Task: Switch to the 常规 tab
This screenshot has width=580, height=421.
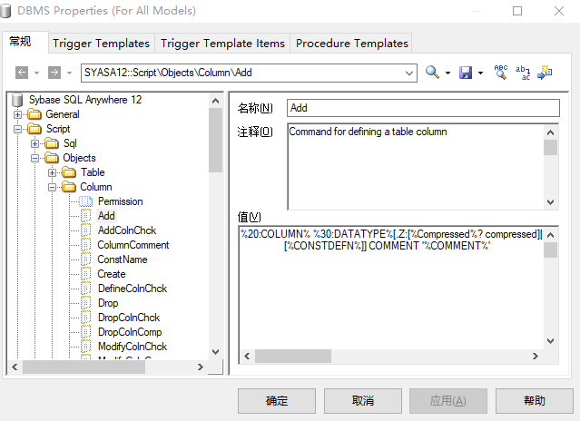Action: pyautogui.click(x=20, y=42)
